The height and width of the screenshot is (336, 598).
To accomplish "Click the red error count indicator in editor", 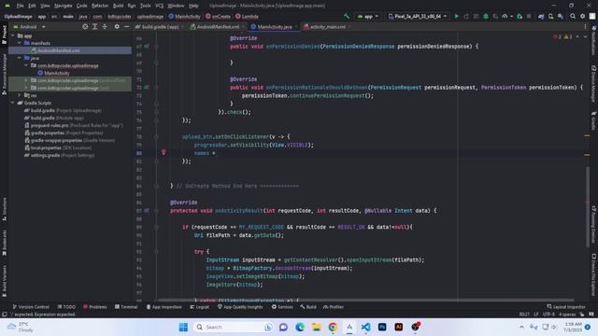I will (557, 36).
